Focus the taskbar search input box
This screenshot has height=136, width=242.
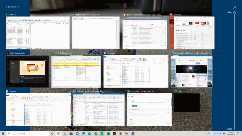(x=28, y=133)
